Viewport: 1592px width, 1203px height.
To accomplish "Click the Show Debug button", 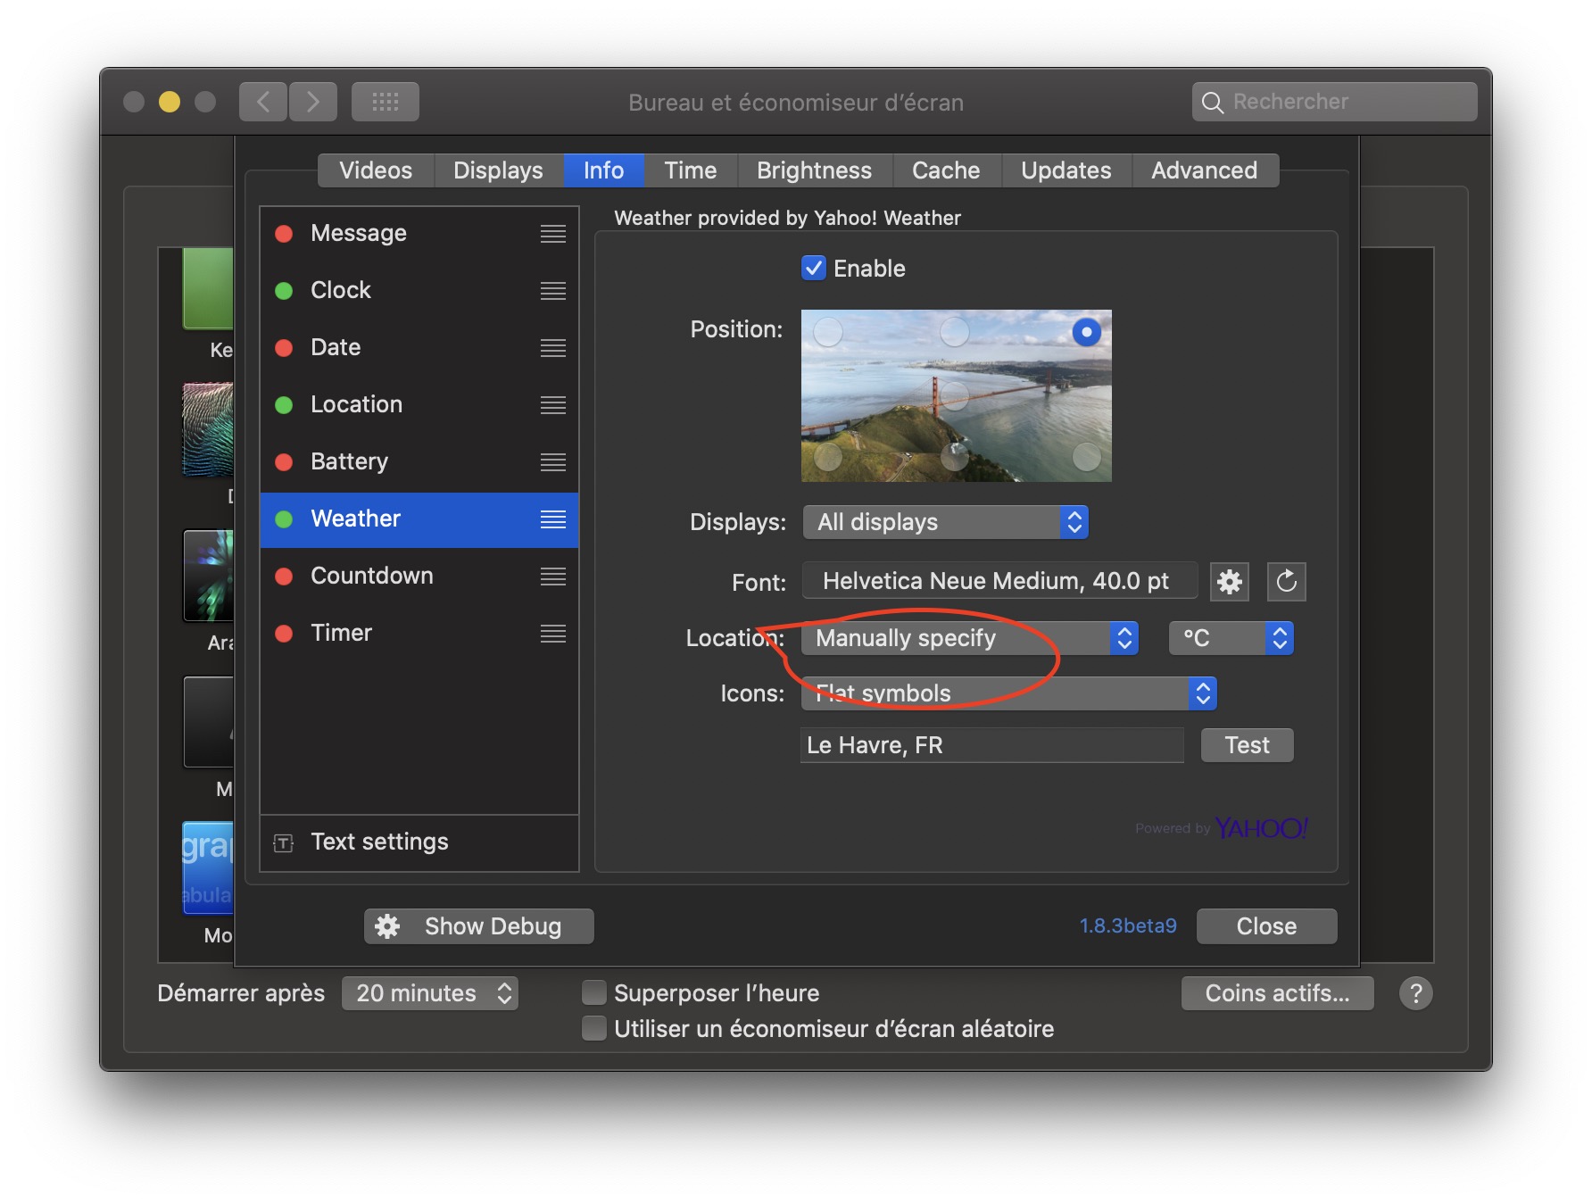I will [x=478, y=926].
